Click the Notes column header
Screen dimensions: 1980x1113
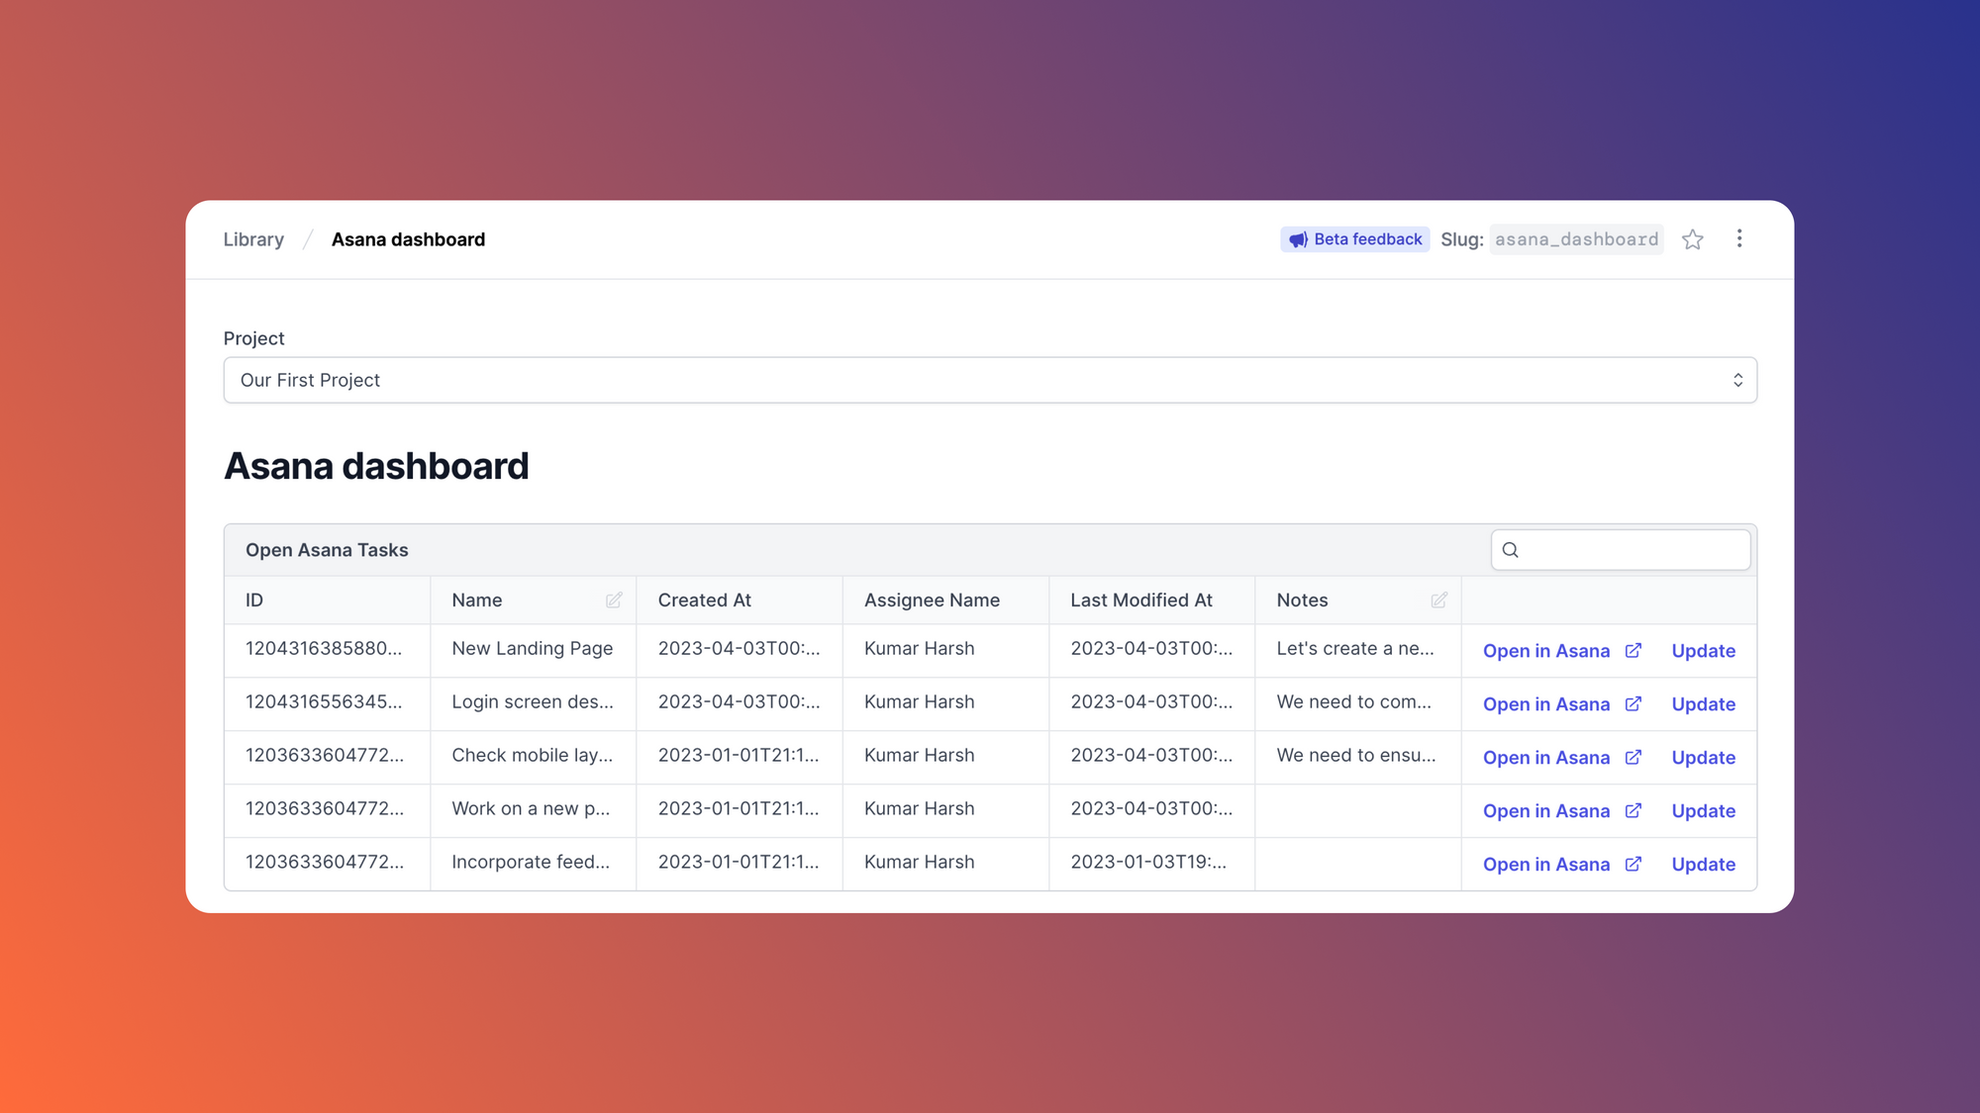tap(1357, 601)
